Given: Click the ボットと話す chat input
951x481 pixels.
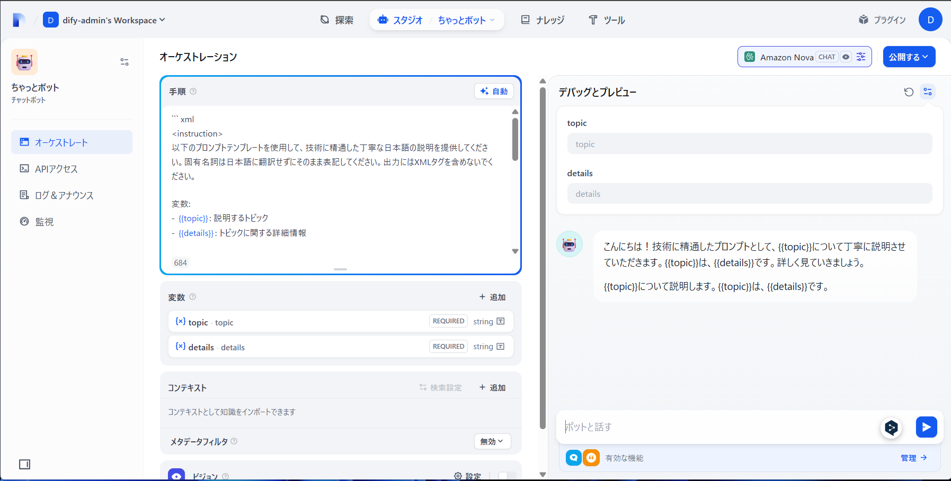Looking at the screenshot, I should 718,426.
